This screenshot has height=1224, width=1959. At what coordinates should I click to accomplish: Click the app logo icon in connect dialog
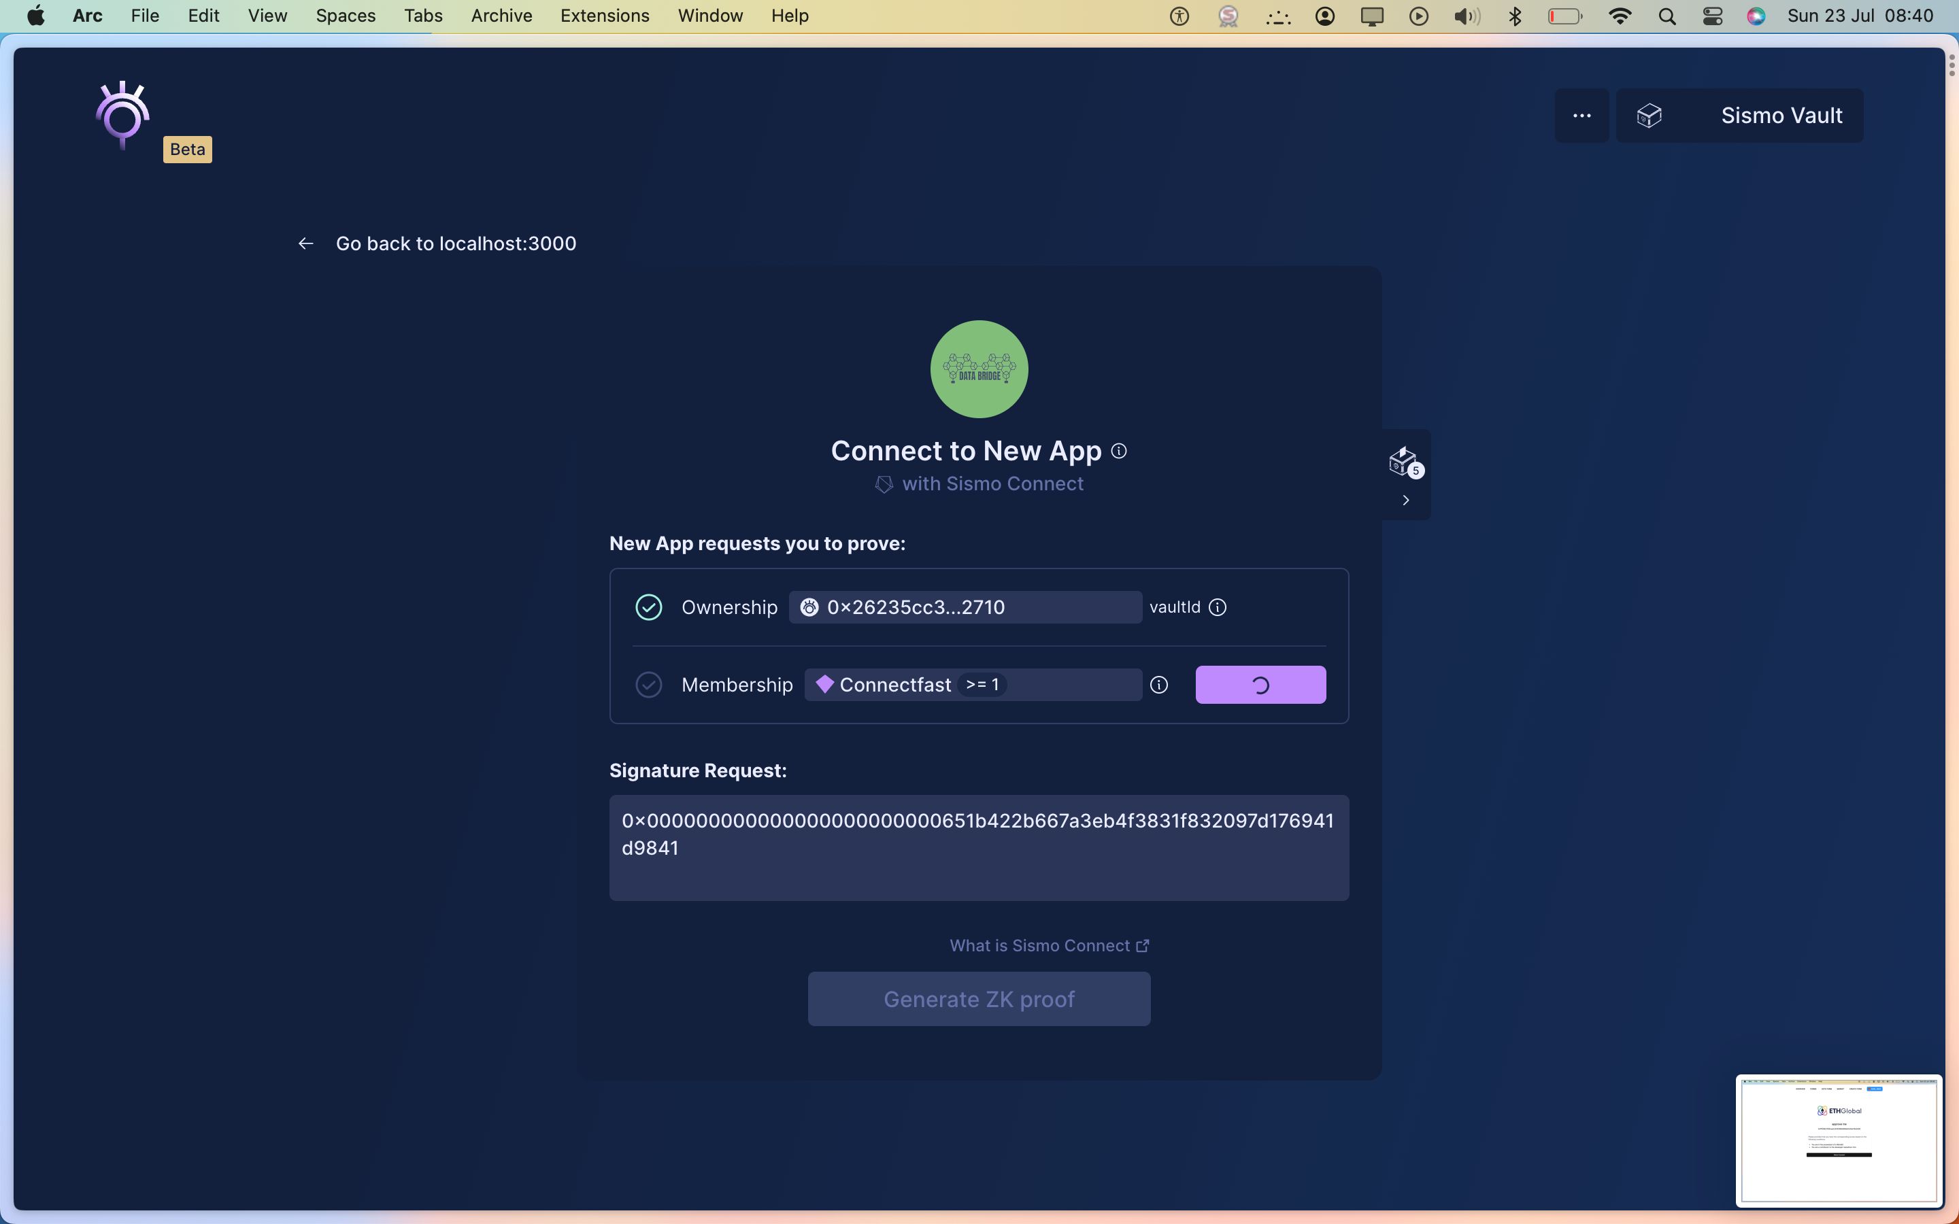[977, 368]
